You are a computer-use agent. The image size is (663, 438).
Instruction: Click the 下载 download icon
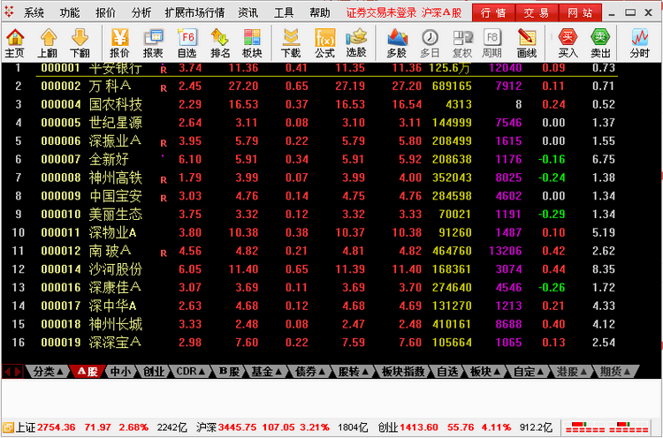291,42
